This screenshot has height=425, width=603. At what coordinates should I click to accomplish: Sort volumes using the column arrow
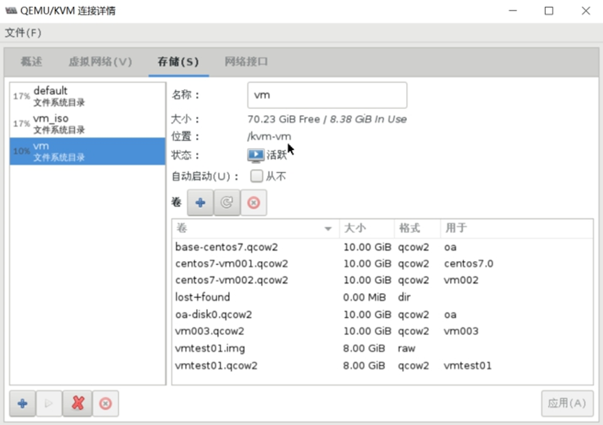(328, 229)
